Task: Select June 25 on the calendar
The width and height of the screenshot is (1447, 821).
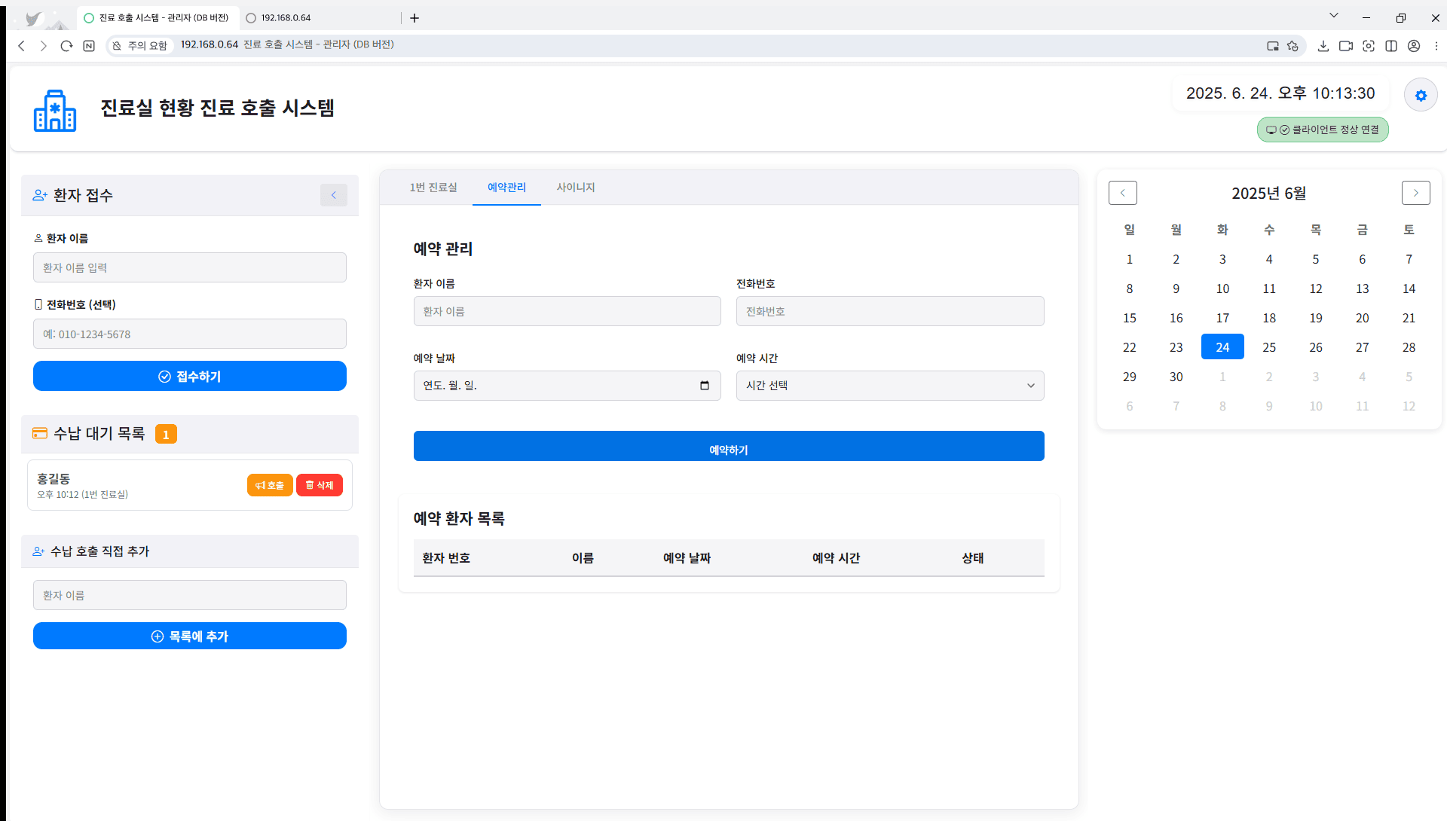Action: point(1269,347)
